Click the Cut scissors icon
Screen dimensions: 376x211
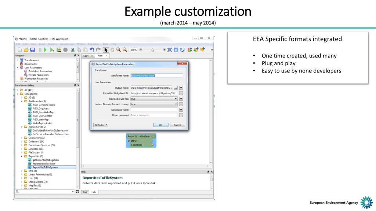[x=73, y=50]
